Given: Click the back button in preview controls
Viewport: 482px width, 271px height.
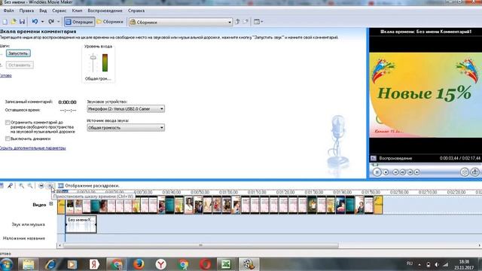Looking at the screenshot, I should (x=395, y=172).
